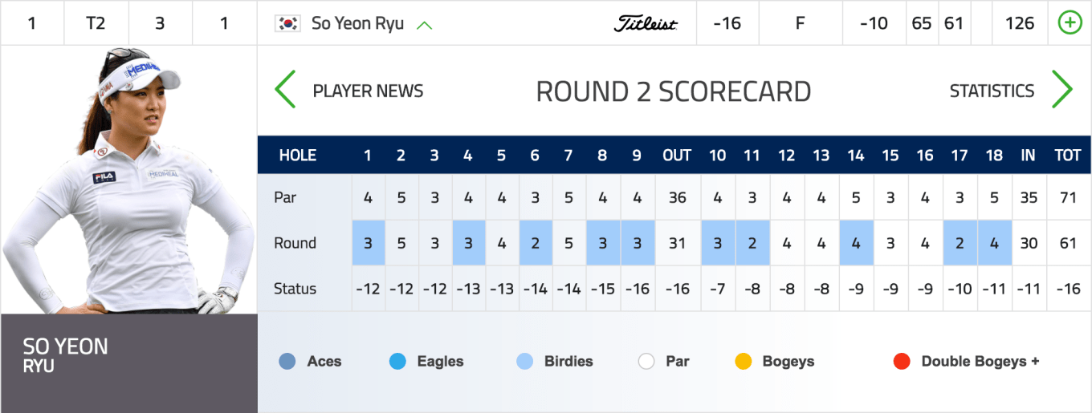Click the OUT column header

677,156
